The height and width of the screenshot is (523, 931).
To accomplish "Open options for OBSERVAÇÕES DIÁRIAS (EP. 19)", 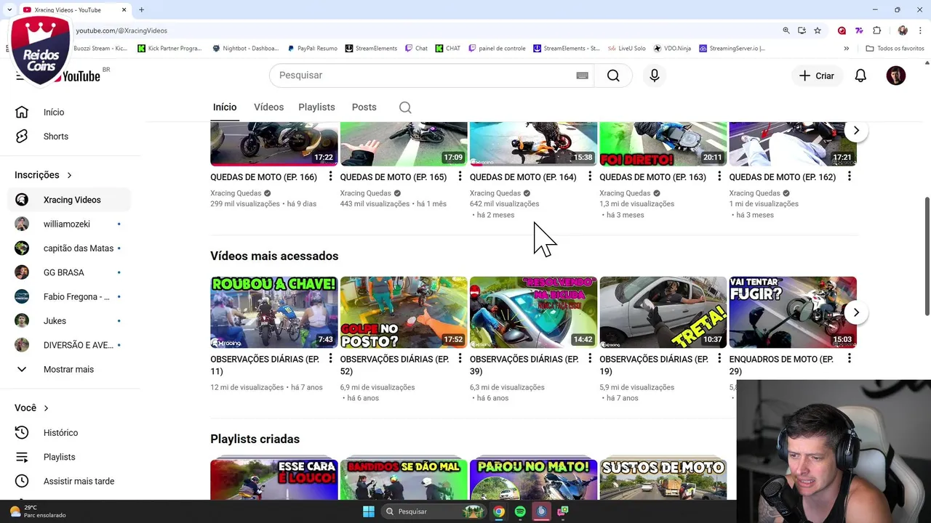I will click(x=719, y=359).
